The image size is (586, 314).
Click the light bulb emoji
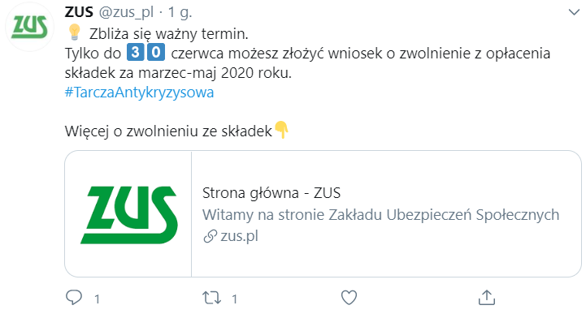coord(75,32)
